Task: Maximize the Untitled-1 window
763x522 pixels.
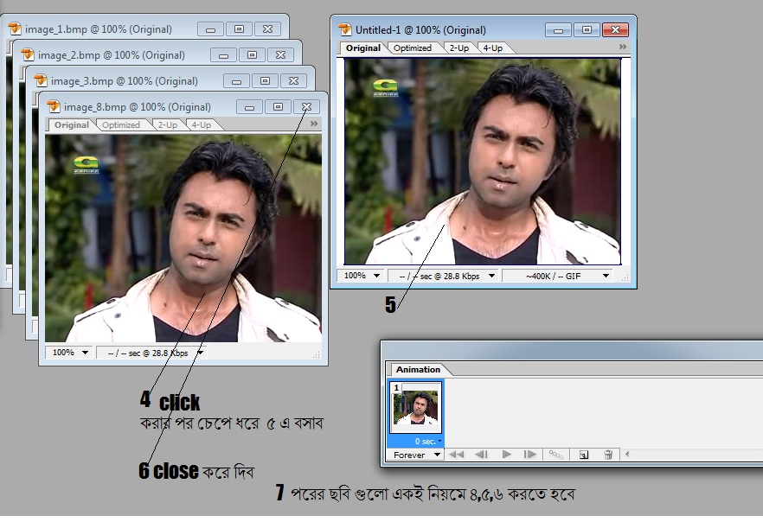Action: (x=587, y=29)
